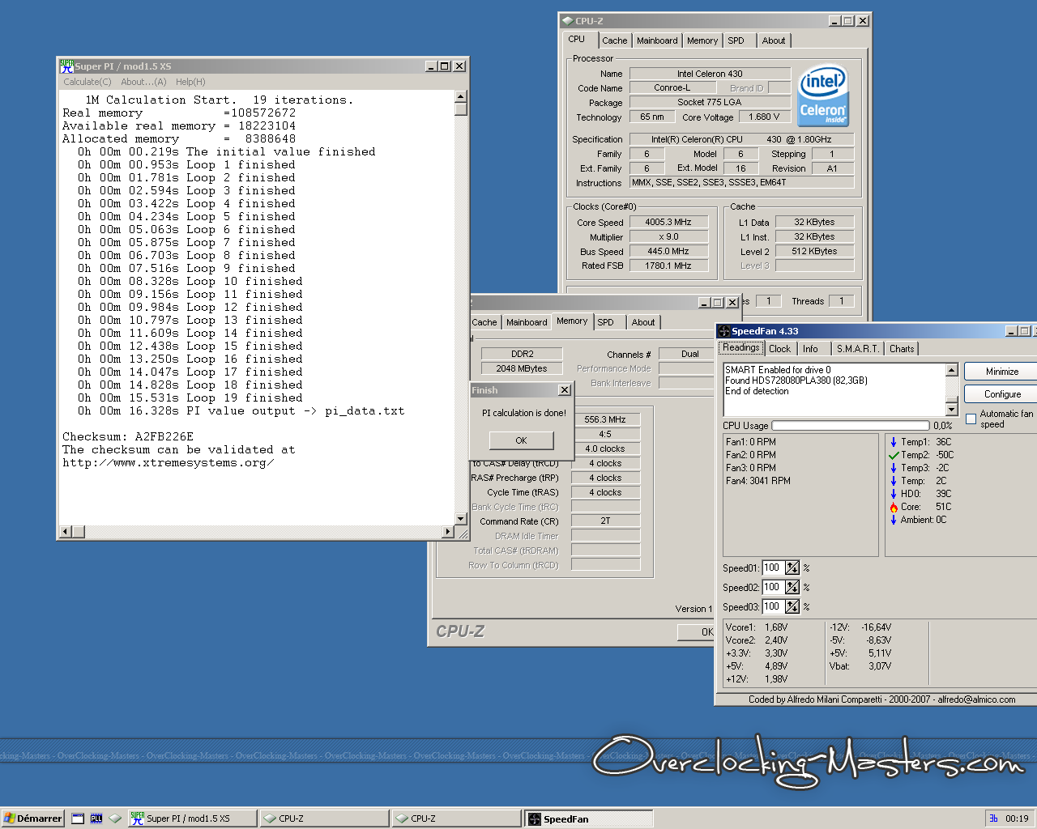Open the Calculate menu in Super PI
Screen dimensions: 1037x829
(x=87, y=82)
